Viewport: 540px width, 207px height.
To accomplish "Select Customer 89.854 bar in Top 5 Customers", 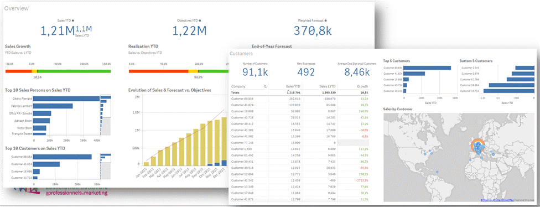I will [427, 68].
